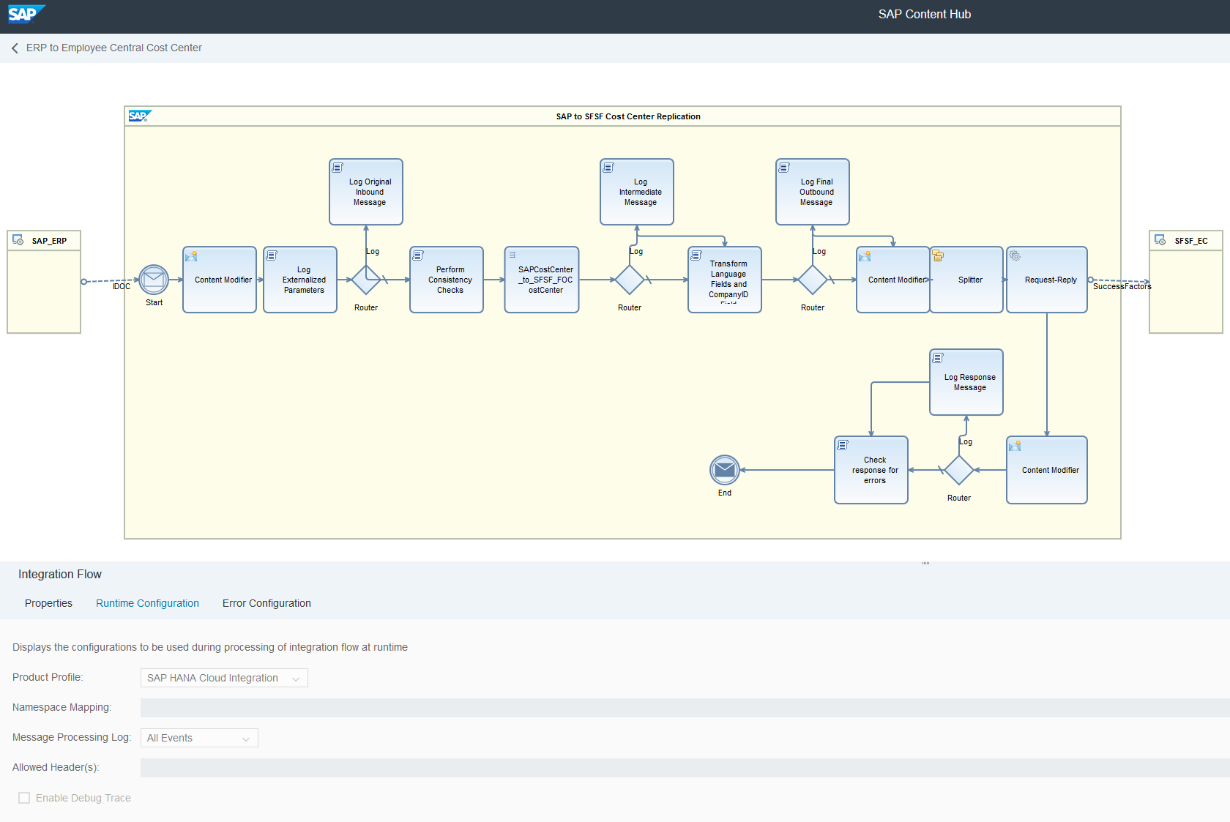The image size is (1230, 822).
Task: Click the Allowed Header(s) input field
Action: pyautogui.click(x=685, y=768)
